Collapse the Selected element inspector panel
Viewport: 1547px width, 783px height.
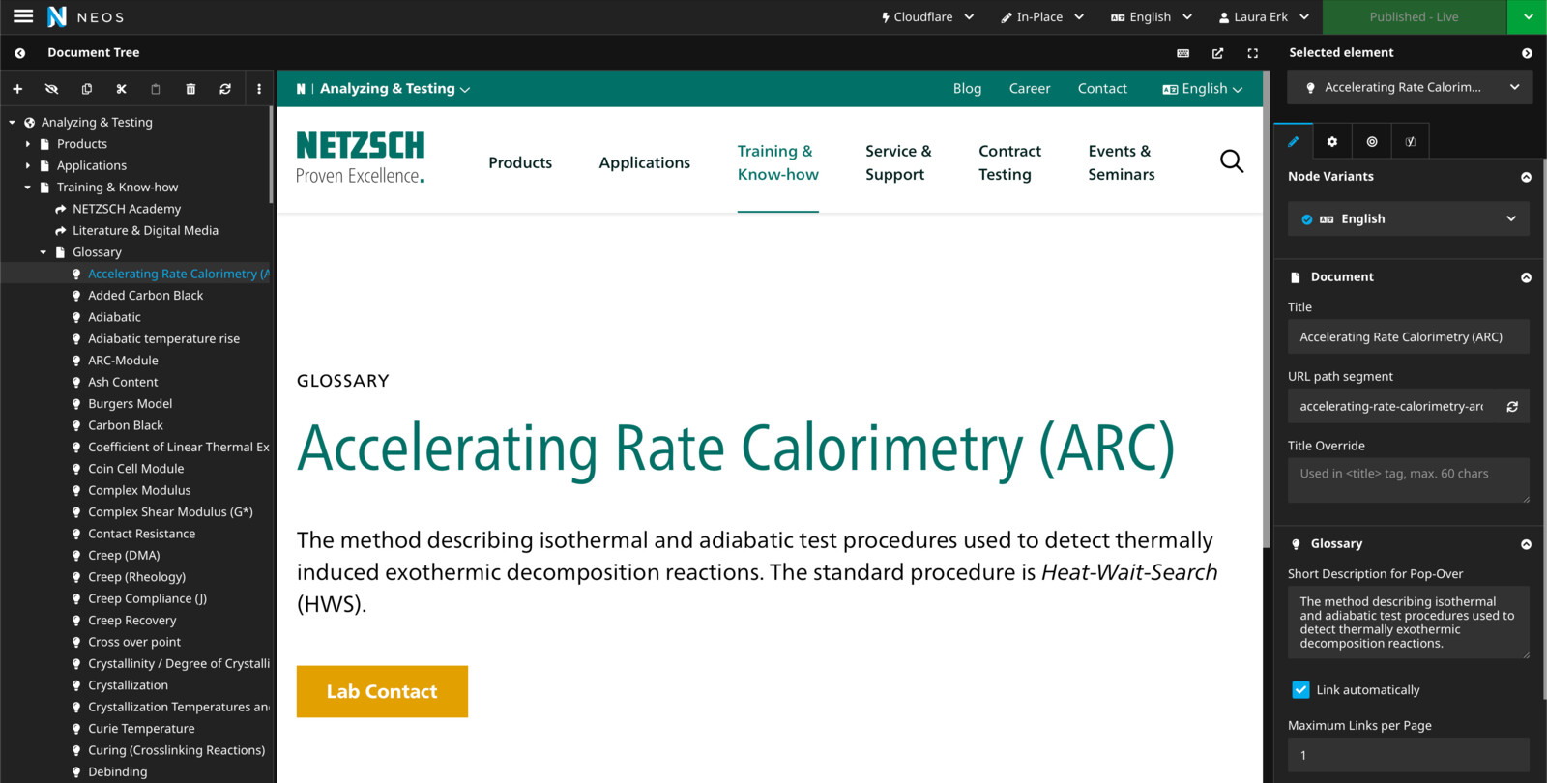click(x=1527, y=53)
